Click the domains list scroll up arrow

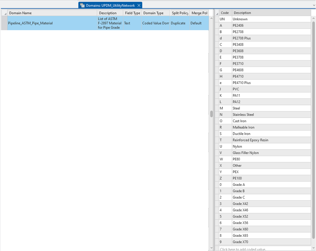coord(212,18)
